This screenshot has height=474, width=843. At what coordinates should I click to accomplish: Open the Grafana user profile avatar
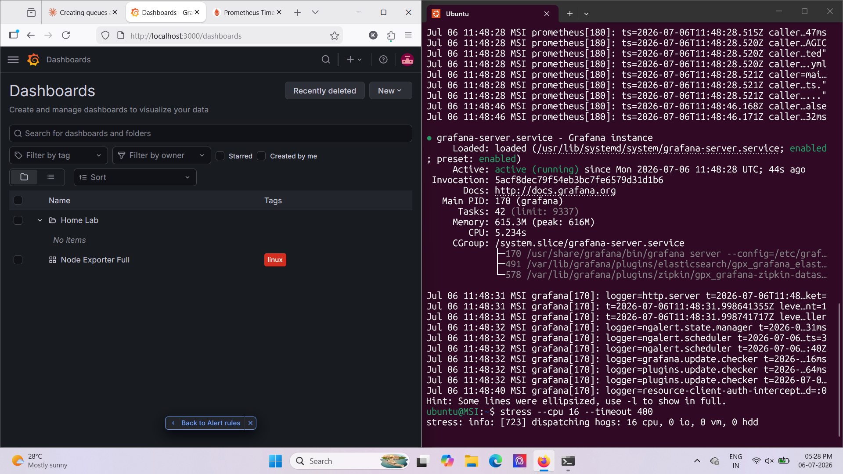407,60
